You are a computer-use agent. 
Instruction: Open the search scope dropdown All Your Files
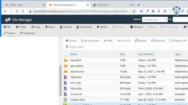(155, 20)
